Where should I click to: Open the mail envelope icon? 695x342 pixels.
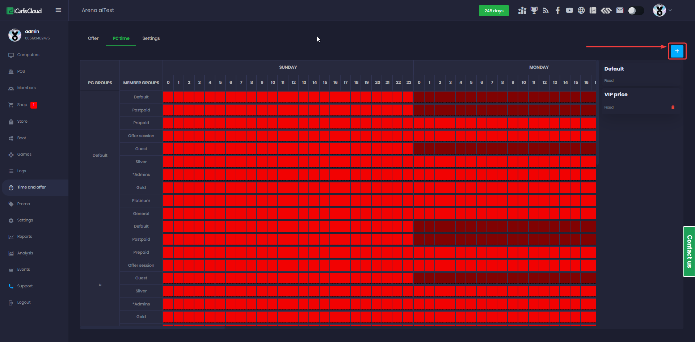(x=620, y=10)
